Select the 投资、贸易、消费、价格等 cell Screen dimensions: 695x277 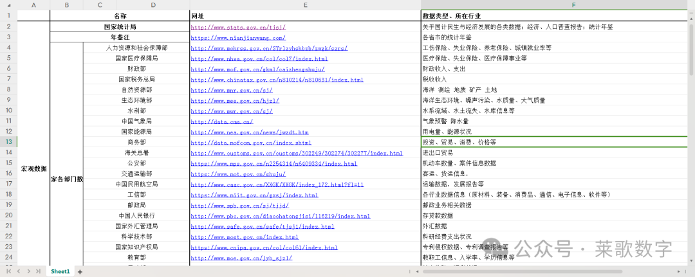tap(555, 143)
